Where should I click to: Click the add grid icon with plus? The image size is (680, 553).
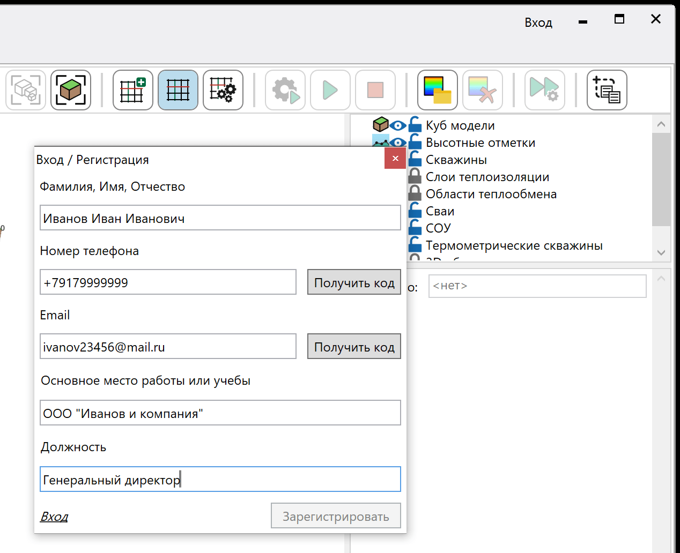(x=133, y=90)
